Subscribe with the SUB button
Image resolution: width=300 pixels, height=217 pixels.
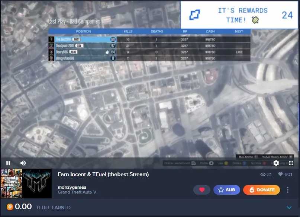pos(227,190)
